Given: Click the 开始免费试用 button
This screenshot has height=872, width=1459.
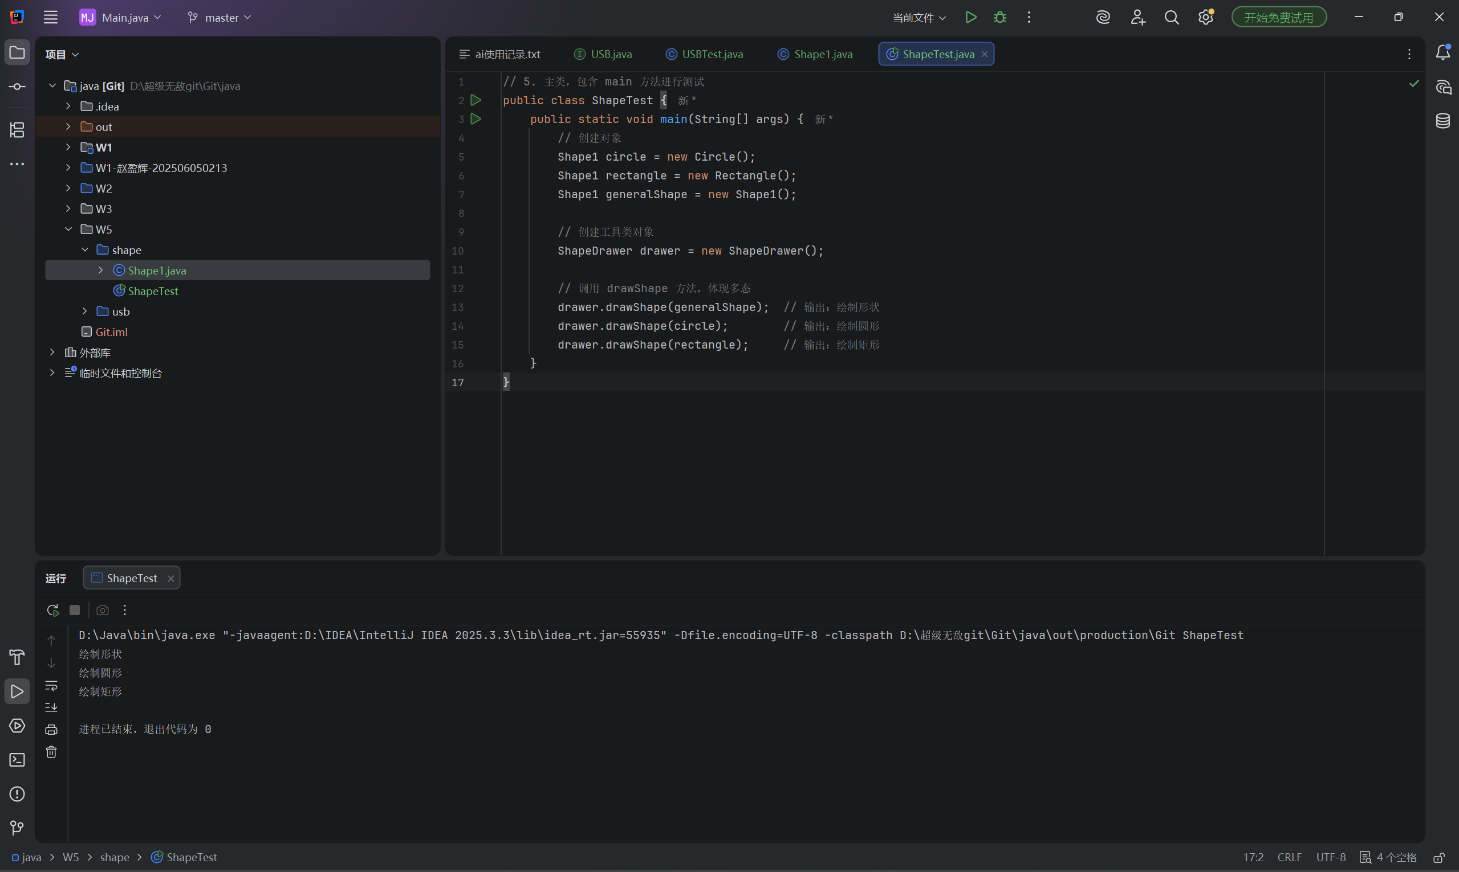Looking at the screenshot, I should click(1278, 18).
